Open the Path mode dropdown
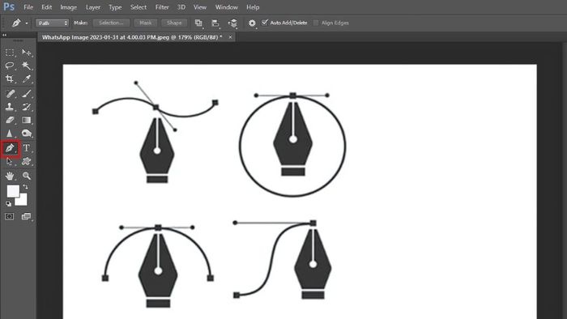567x319 pixels. (52, 23)
